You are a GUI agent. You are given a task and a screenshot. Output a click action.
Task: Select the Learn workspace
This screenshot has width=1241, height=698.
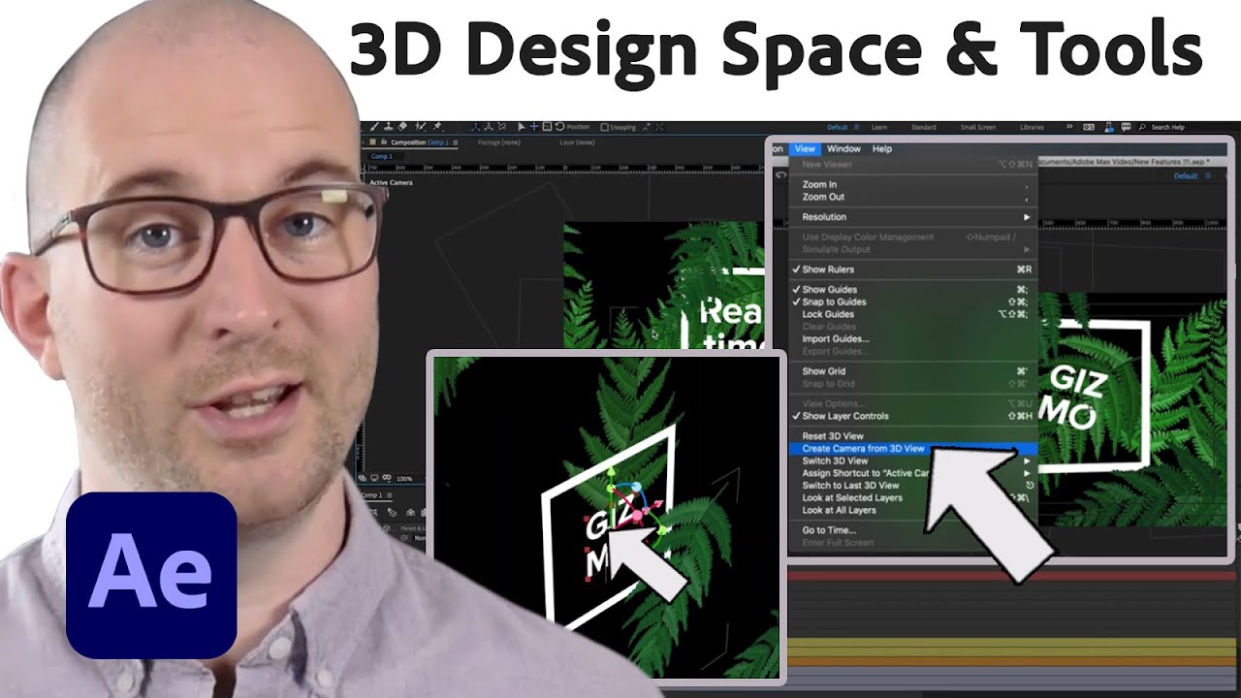point(879,127)
